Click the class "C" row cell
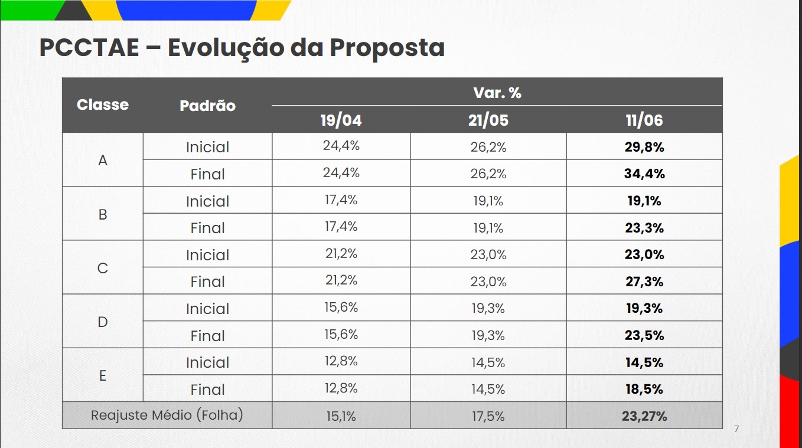 point(103,269)
